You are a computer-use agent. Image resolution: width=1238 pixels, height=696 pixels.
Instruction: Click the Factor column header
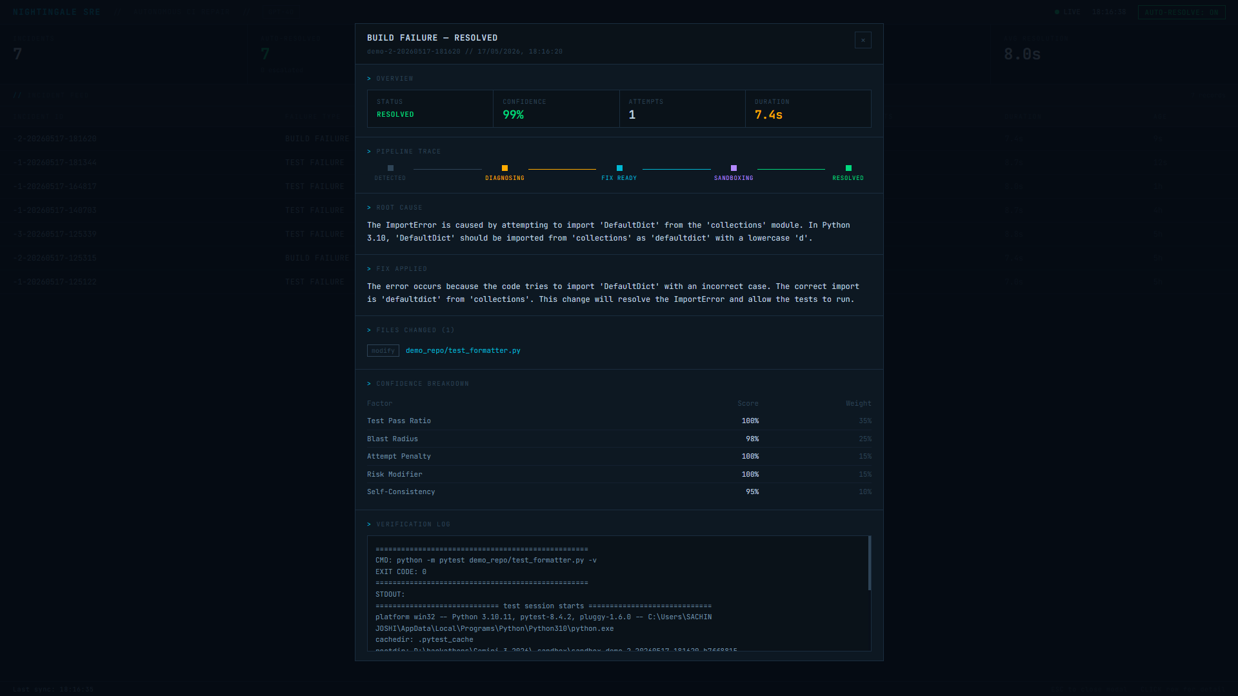[379, 404]
